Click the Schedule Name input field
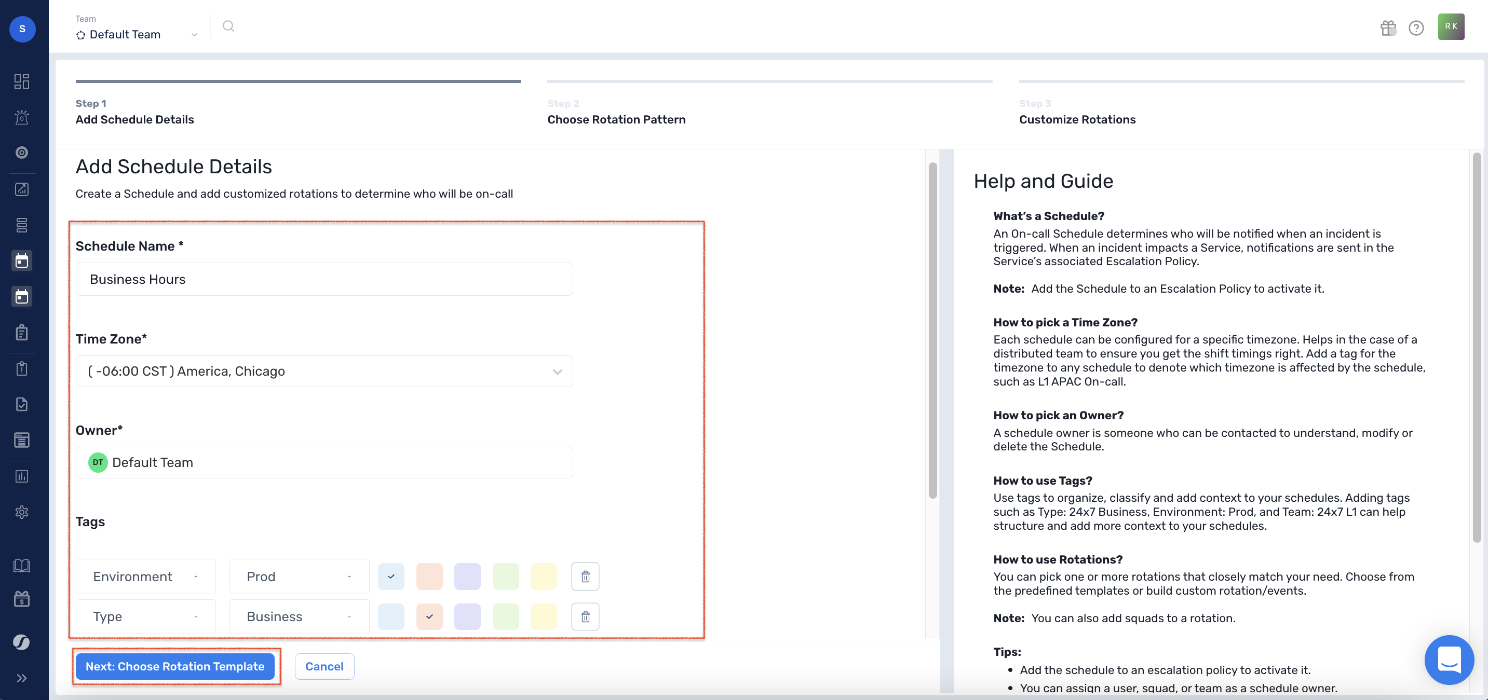1488x700 pixels. [323, 280]
